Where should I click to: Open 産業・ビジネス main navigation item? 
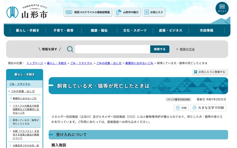click(x=171, y=30)
